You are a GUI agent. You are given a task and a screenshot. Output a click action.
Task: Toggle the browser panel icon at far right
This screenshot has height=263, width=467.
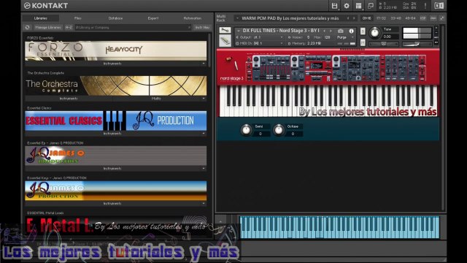[x=439, y=6]
